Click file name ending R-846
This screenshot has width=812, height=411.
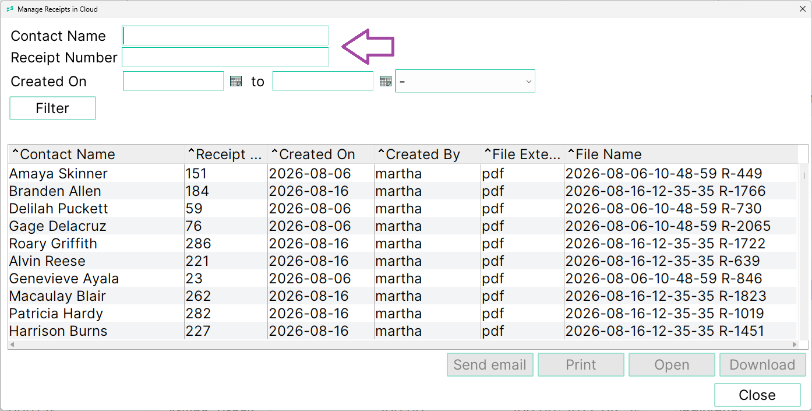pos(663,279)
